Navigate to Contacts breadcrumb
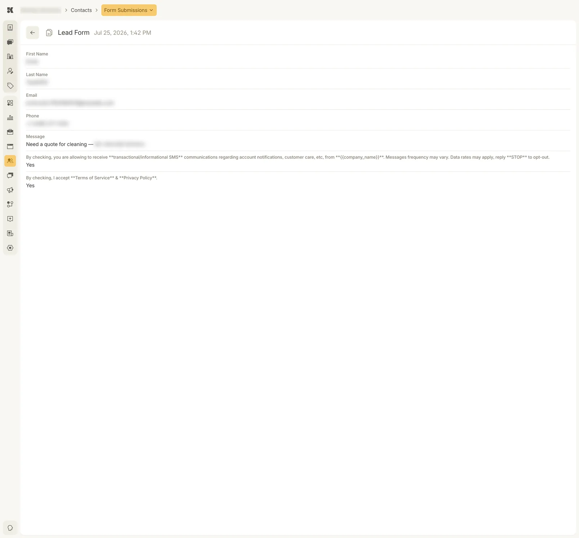579x538 pixels. [81, 10]
